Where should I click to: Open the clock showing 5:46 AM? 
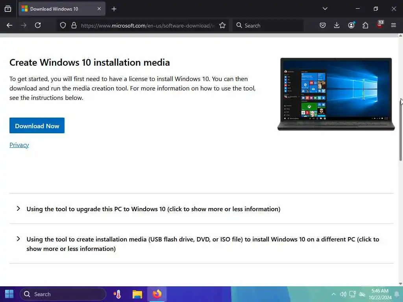tap(380, 294)
